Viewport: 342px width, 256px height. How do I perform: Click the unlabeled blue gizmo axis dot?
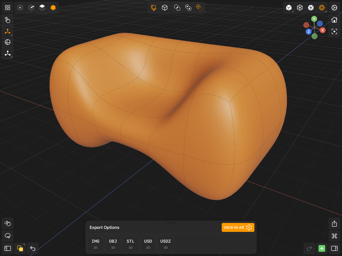320,23
